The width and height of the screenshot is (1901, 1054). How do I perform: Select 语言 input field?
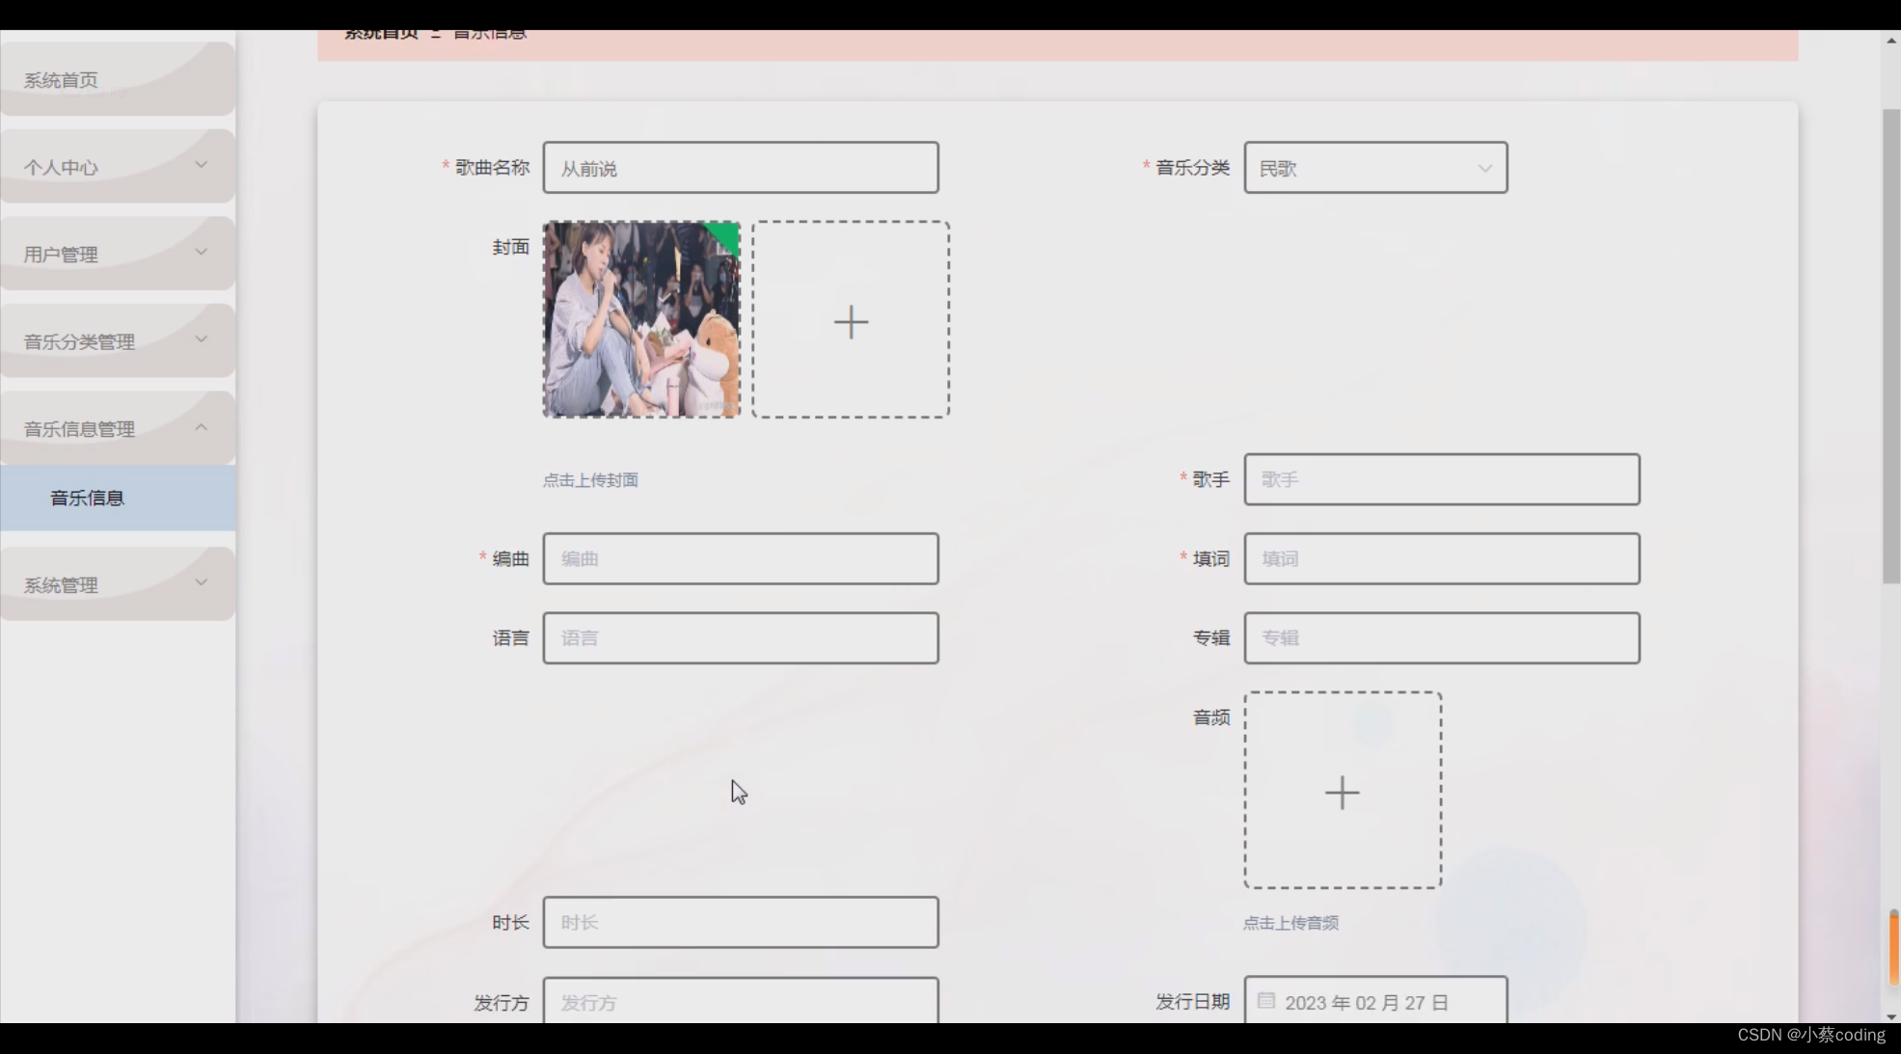(739, 637)
